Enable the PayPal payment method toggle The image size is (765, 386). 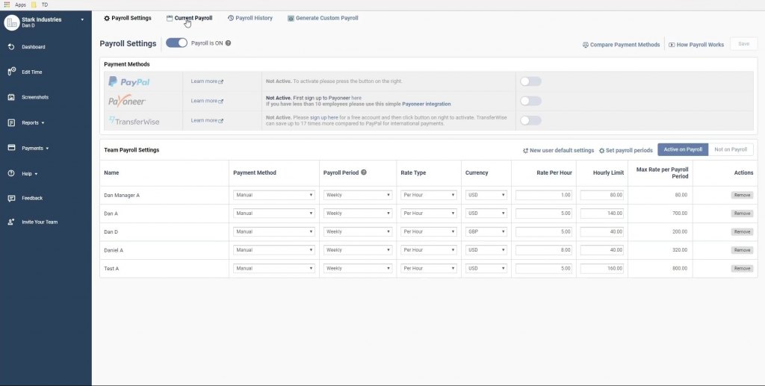[530, 81]
